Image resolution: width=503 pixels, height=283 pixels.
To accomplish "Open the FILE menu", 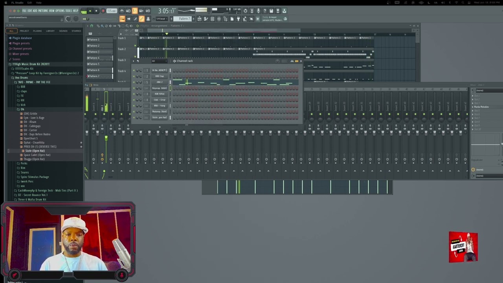I will click(x=24, y=11).
